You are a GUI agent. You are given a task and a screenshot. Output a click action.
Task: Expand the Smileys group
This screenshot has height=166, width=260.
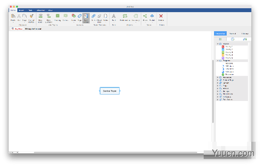[x=218, y=91]
